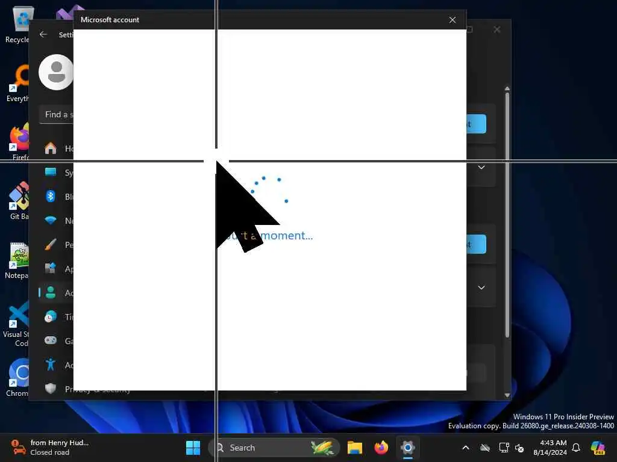This screenshot has width=617, height=462.
Task: Open System category icon in Settings
Action: pos(51,172)
